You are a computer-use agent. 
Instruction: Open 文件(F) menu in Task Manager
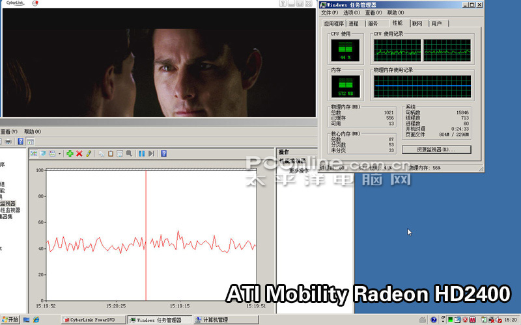(330, 12)
